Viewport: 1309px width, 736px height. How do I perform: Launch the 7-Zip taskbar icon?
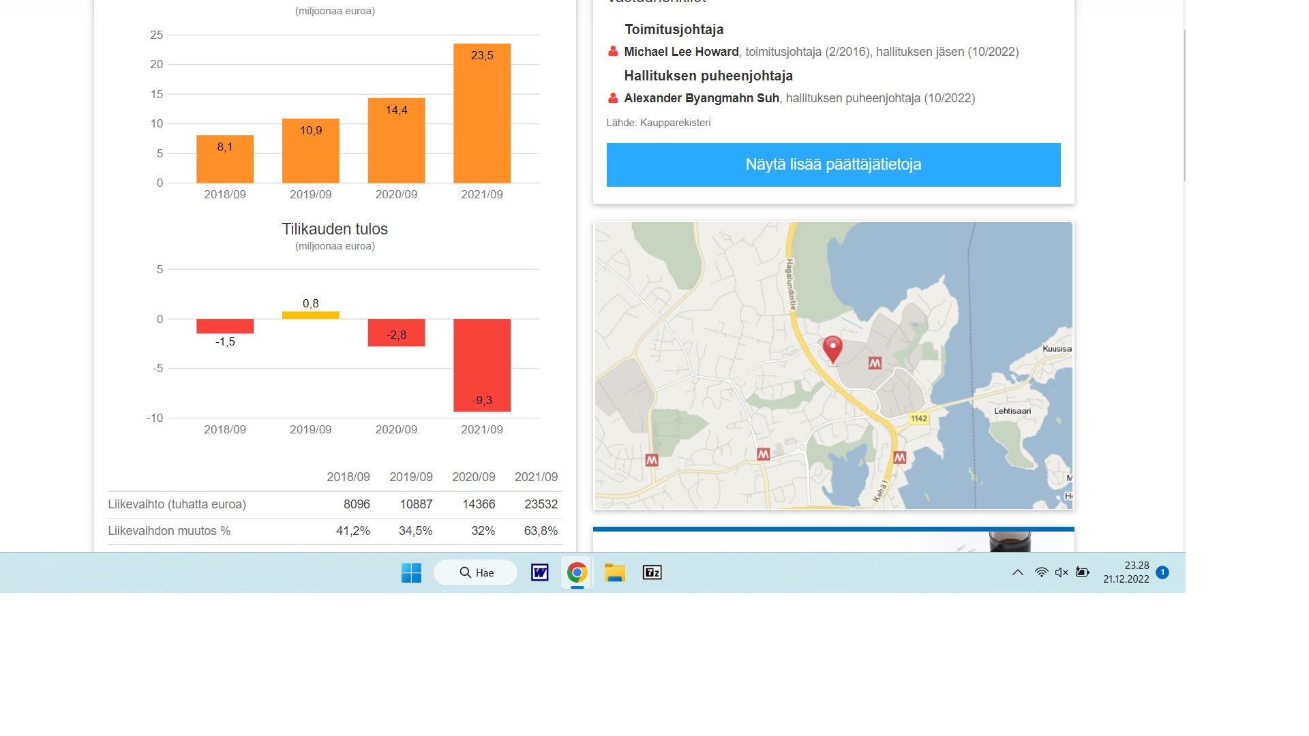(652, 572)
